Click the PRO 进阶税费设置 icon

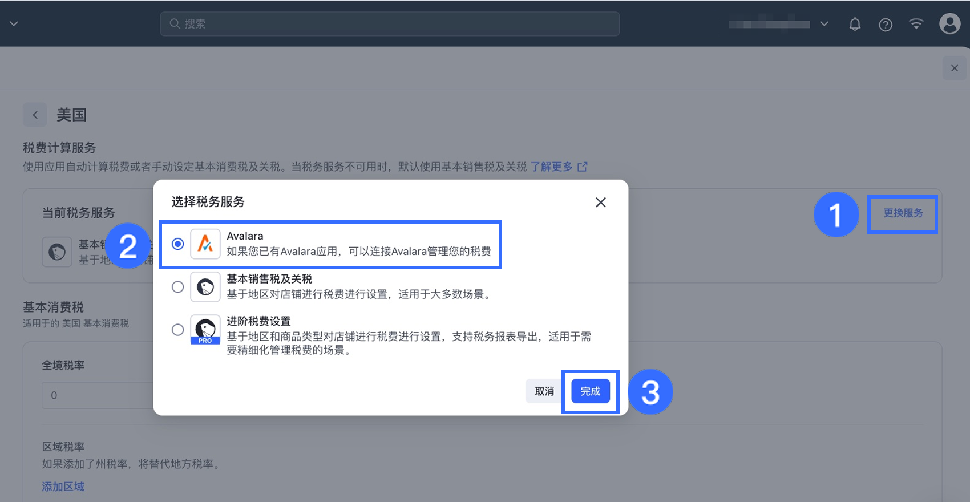click(x=205, y=330)
